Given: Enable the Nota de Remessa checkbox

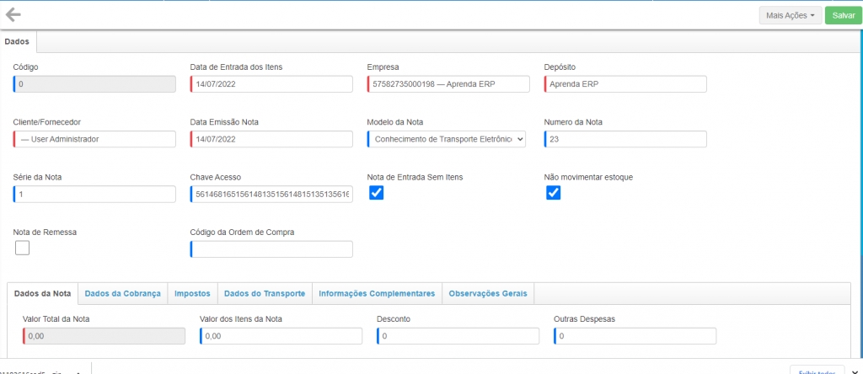Looking at the screenshot, I should tap(22, 248).
